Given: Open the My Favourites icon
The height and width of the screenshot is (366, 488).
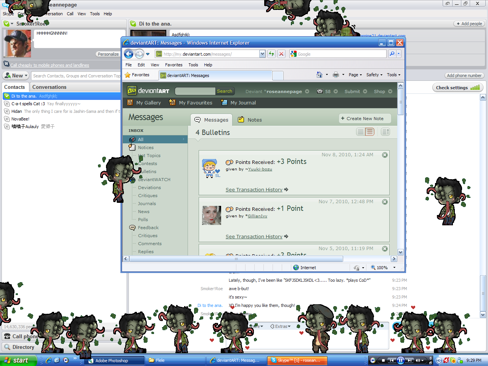Looking at the screenshot, I should point(172,103).
